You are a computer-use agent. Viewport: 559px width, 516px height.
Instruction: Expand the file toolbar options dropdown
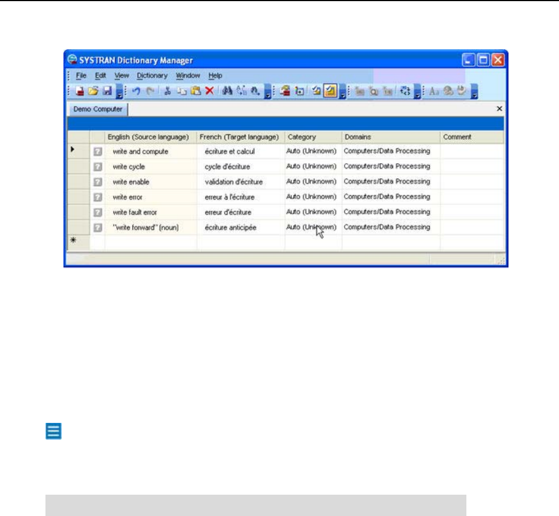click(120, 91)
